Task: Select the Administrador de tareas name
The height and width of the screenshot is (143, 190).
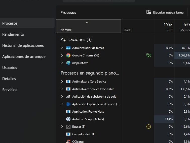Action: coord(88,48)
